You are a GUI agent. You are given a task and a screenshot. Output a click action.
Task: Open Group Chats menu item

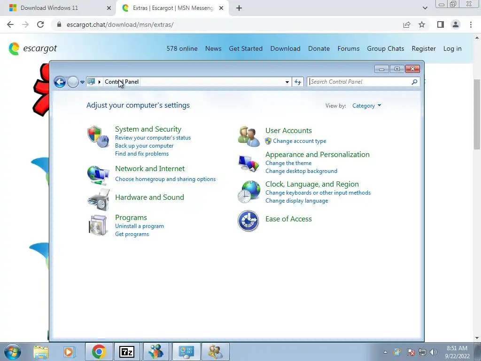[x=386, y=48]
